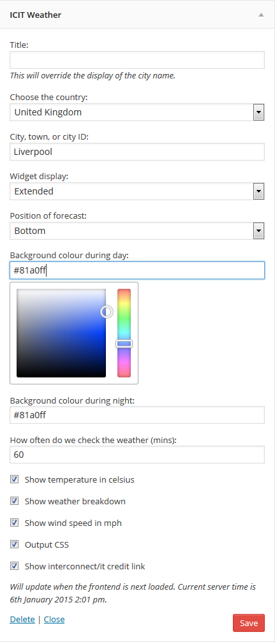Open the Position of forecast dropdown

[137, 231]
